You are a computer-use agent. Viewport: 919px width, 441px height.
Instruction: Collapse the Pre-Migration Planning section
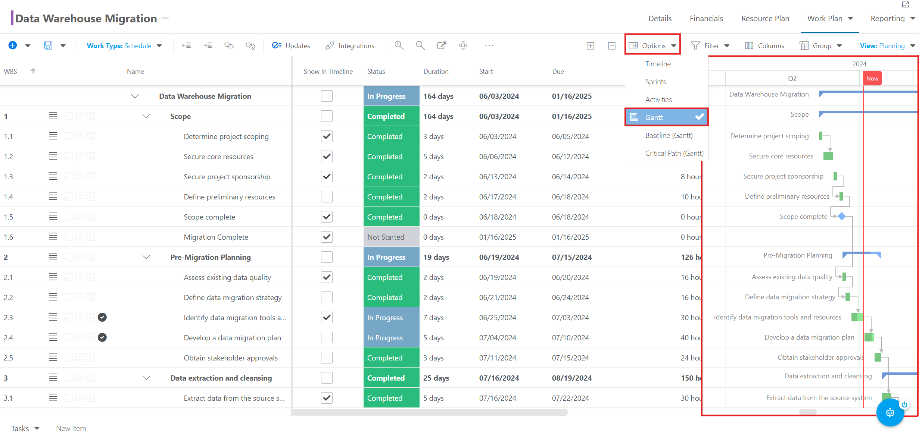146,257
